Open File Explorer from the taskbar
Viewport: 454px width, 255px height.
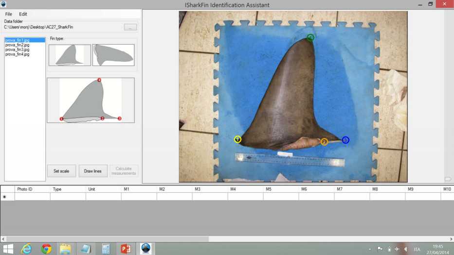click(65, 249)
